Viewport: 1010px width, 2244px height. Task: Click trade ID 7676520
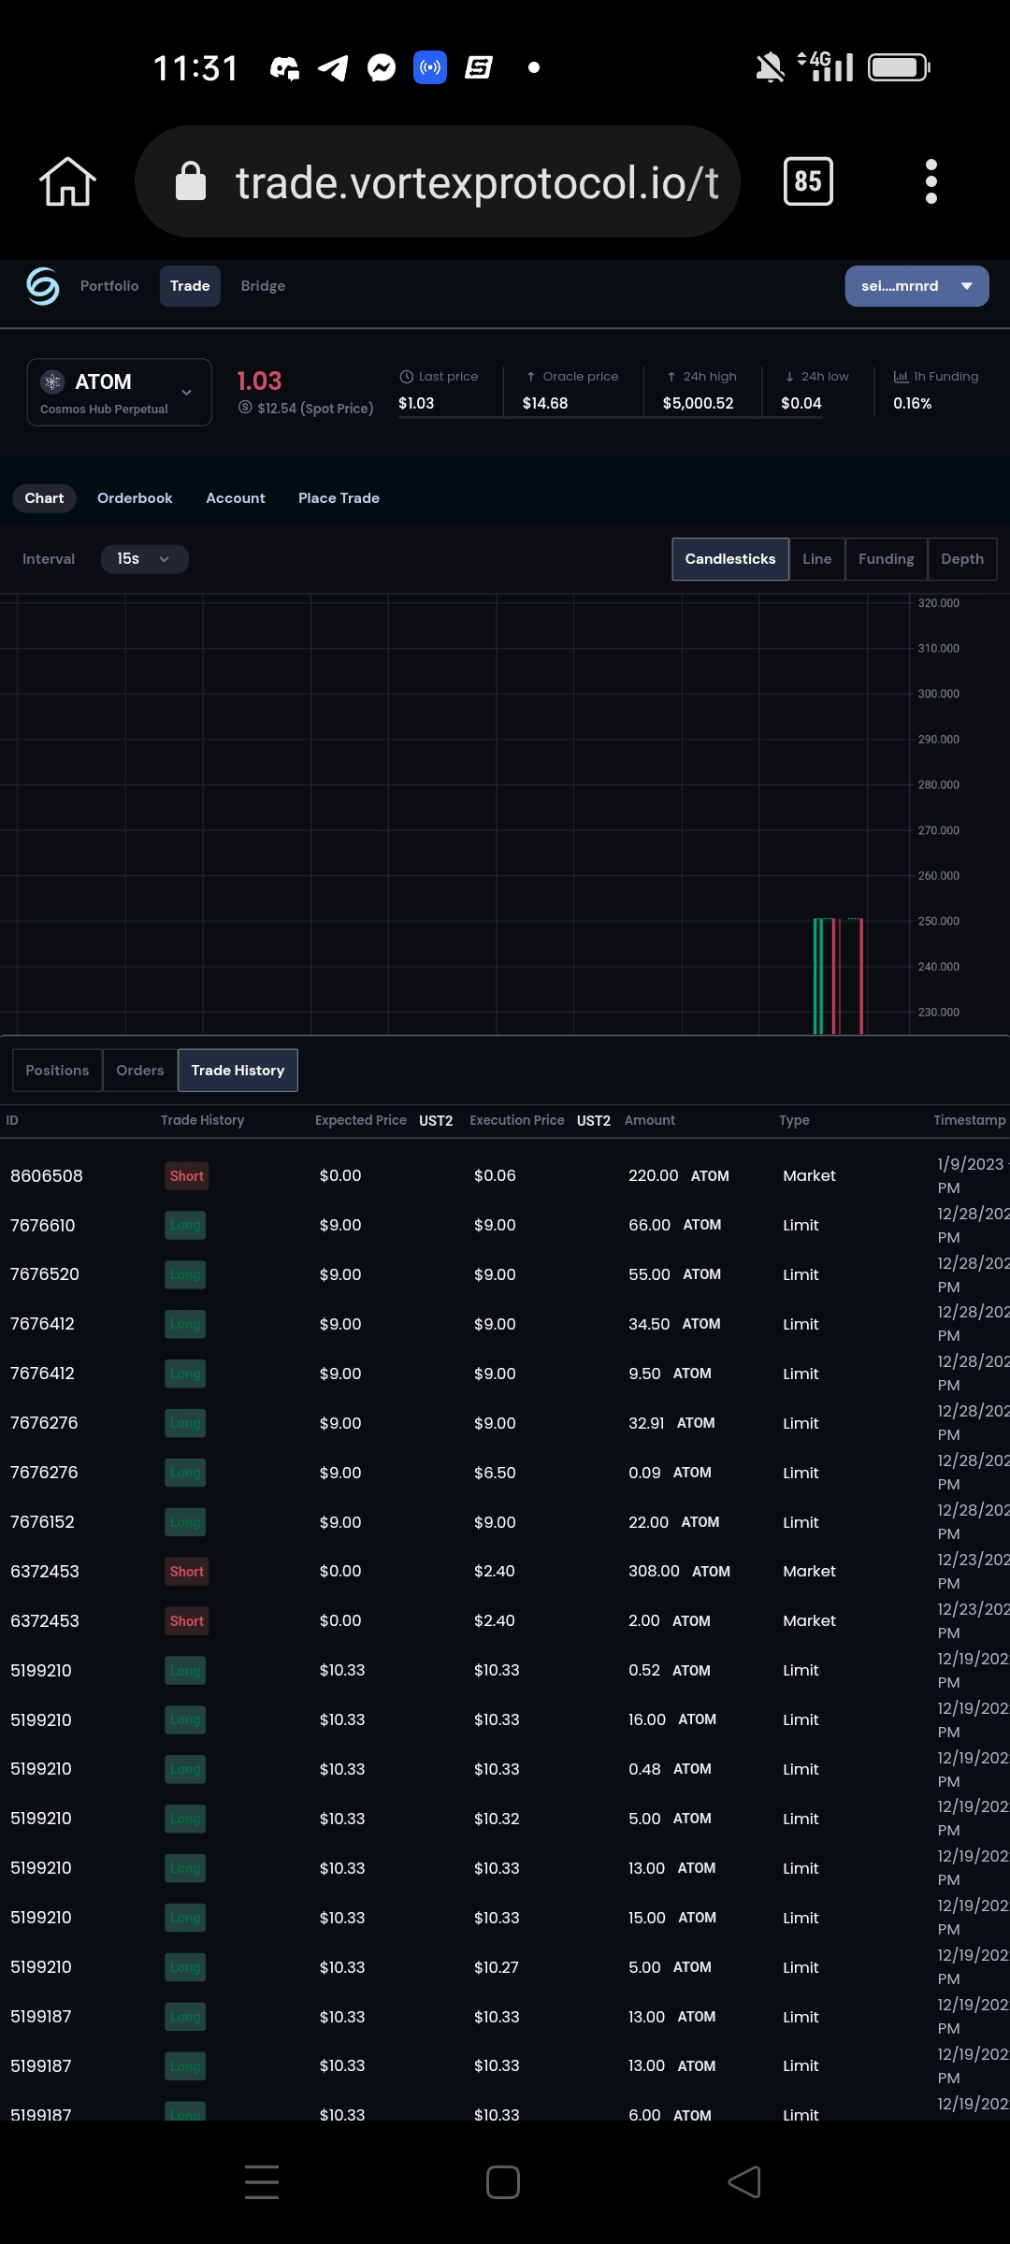[44, 1274]
